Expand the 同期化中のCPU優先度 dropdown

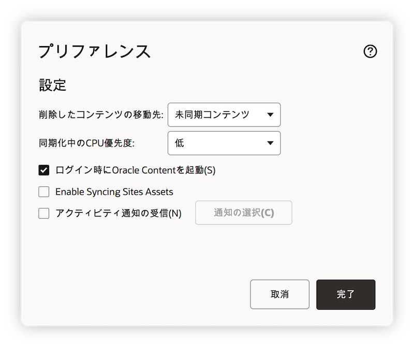224,143
